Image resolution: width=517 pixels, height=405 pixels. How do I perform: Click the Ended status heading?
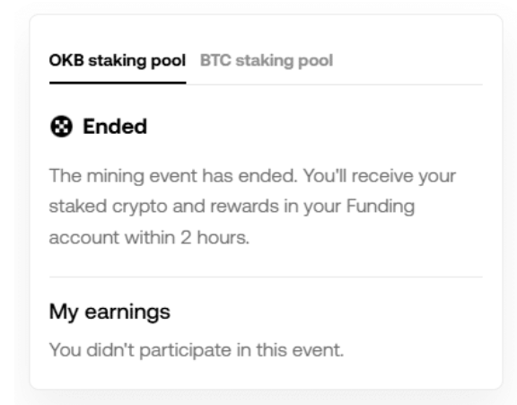pyautogui.click(x=115, y=127)
